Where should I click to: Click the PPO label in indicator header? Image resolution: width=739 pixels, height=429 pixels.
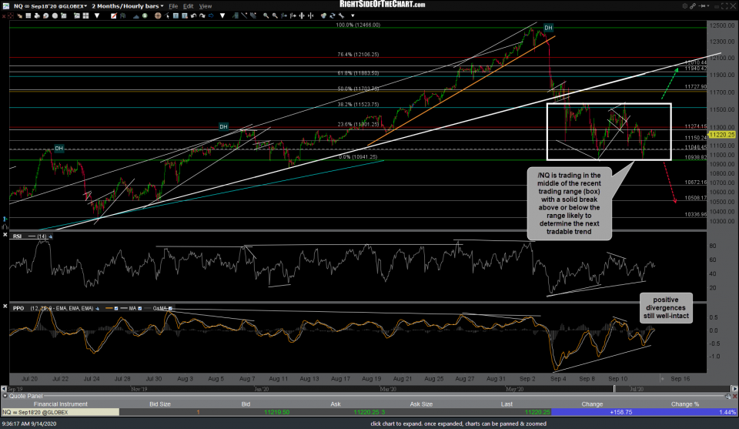point(18,308)
